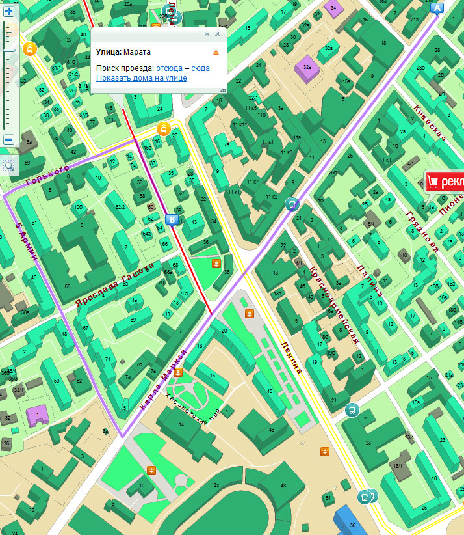Click the minus zoom-out button
This screenshot has height=535, width=464.
9,139
